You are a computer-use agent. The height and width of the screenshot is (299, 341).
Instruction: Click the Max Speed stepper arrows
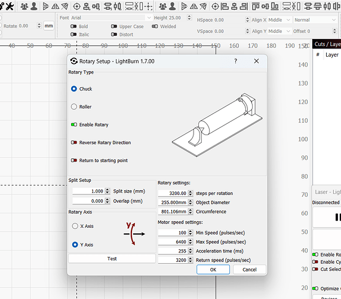click(x=191, y=242)
